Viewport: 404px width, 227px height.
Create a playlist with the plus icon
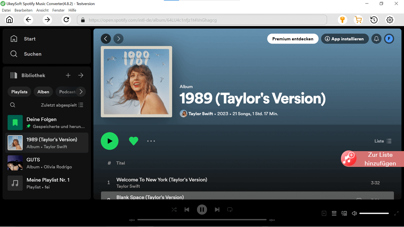click(x=68, y=75)
